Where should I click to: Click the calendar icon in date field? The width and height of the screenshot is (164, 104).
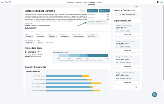[97, 37]
